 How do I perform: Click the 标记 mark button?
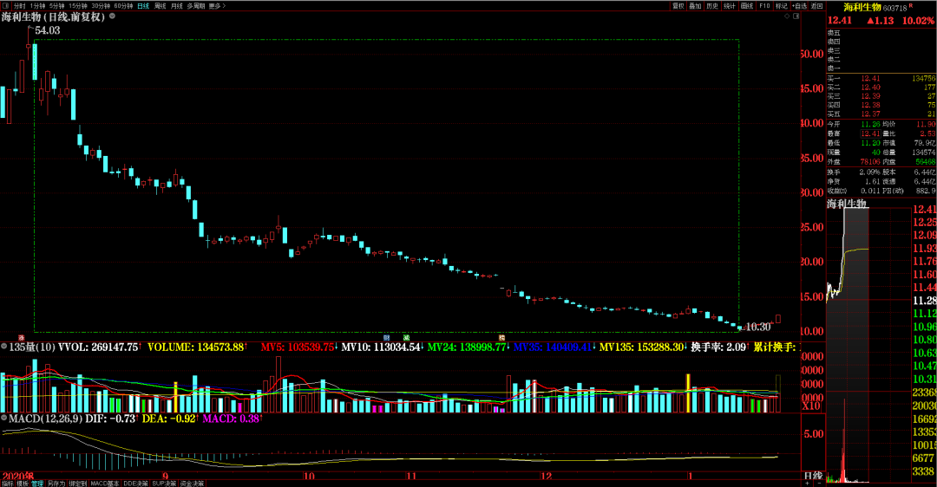[782, 6]
